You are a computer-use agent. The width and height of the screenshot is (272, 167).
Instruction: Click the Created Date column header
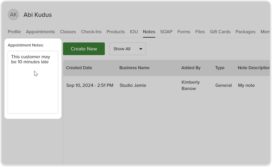79,68
